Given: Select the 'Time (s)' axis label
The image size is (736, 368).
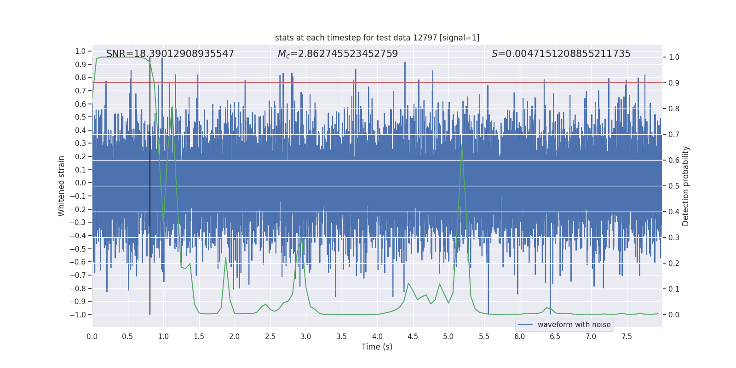Looking at the screenshot, I should [377, 347].
